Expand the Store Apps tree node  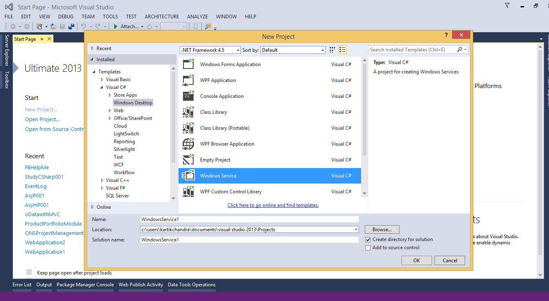tap(110, 95)
